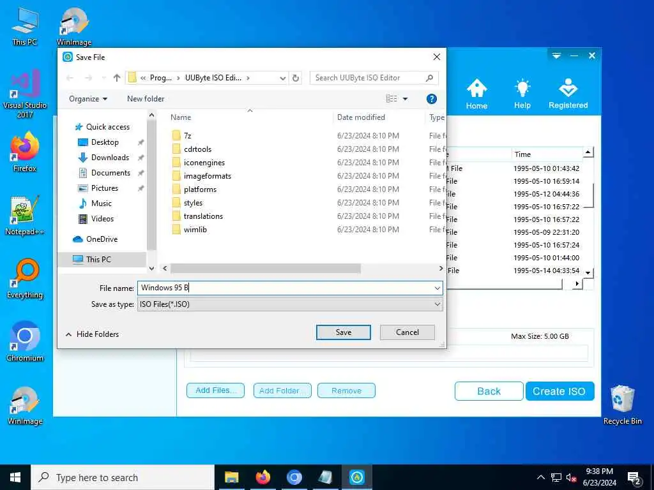Create a New folder
Viewport: 654px width, 490px height.
(146, 99)
